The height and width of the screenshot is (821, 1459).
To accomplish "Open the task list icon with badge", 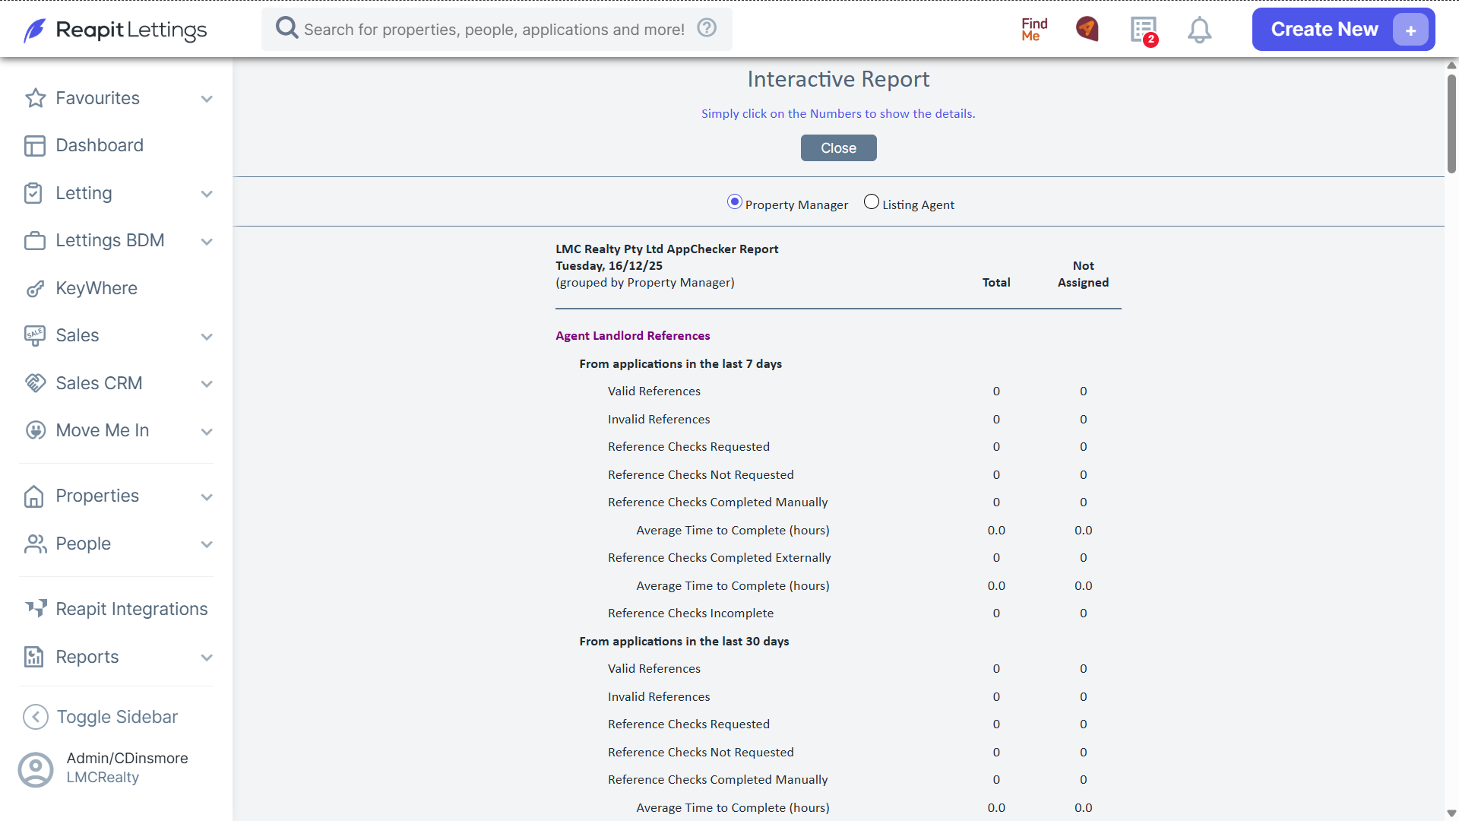I will pyautogui.click(x=1144, y=30).
